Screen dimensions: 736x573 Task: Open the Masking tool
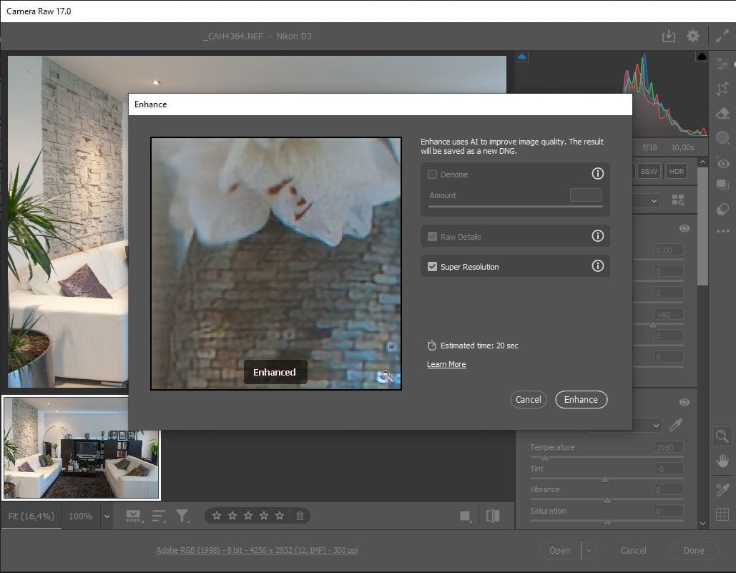tap(722, 137)
